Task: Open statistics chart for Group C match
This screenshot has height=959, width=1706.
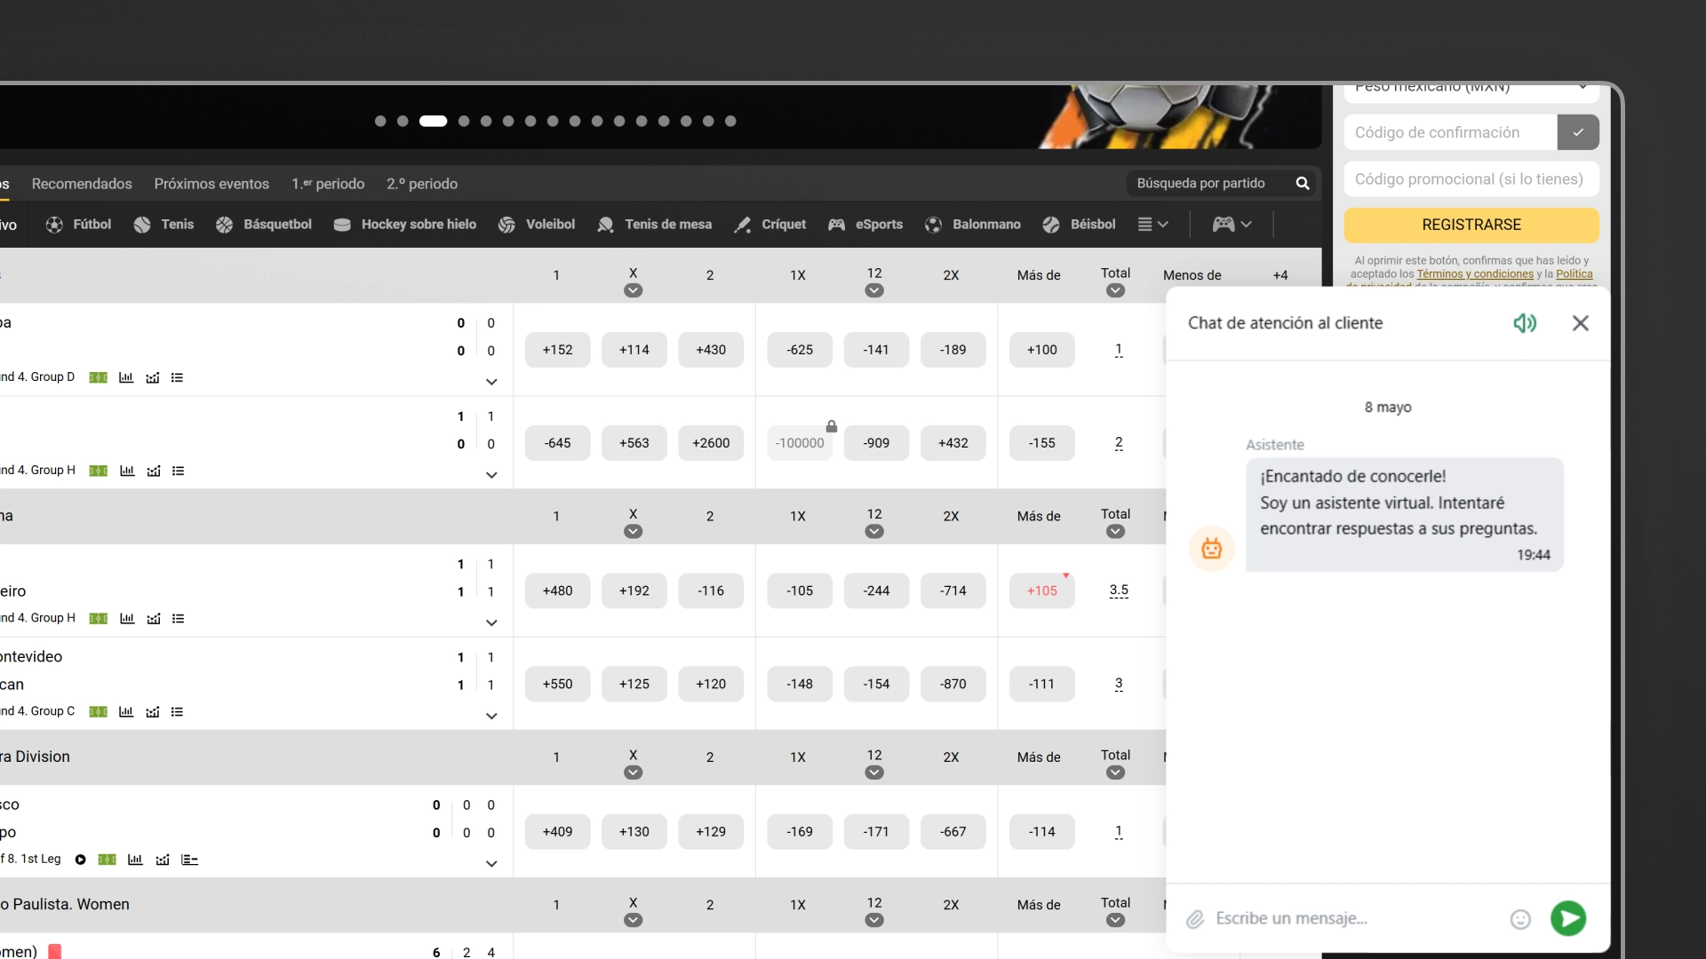Action: tap(126, 712)
